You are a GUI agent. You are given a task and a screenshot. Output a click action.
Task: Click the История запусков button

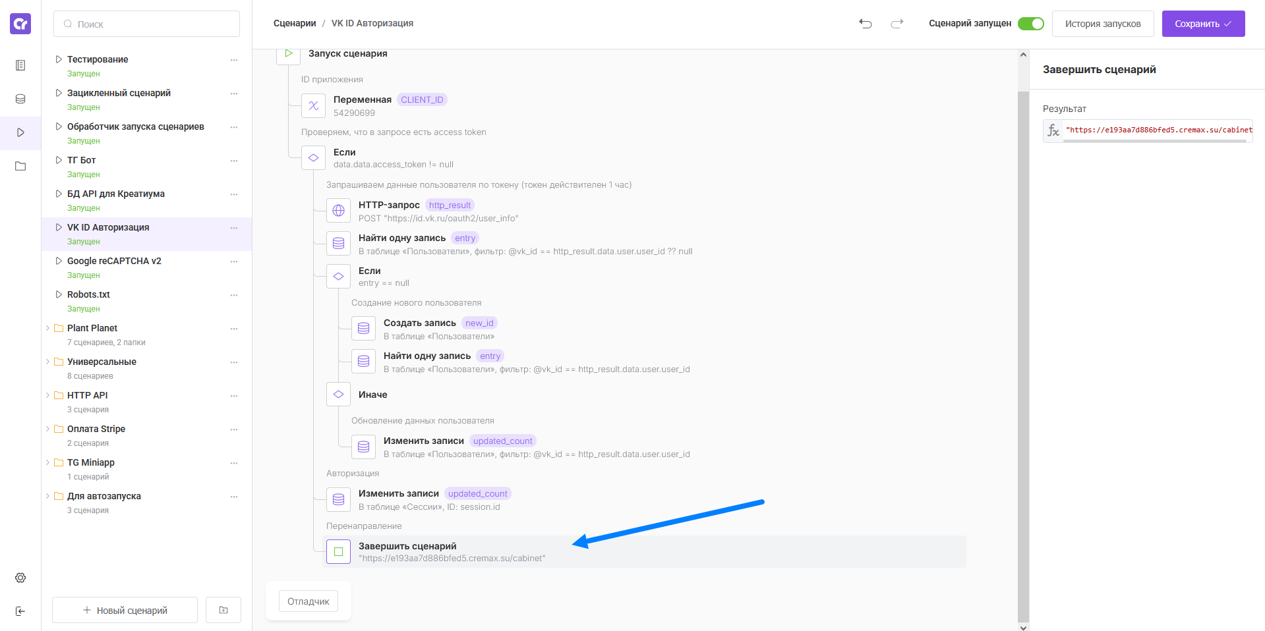click(1102, 24)
